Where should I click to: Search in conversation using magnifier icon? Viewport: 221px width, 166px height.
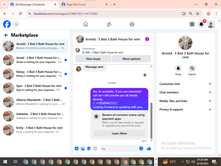(192, 68)
